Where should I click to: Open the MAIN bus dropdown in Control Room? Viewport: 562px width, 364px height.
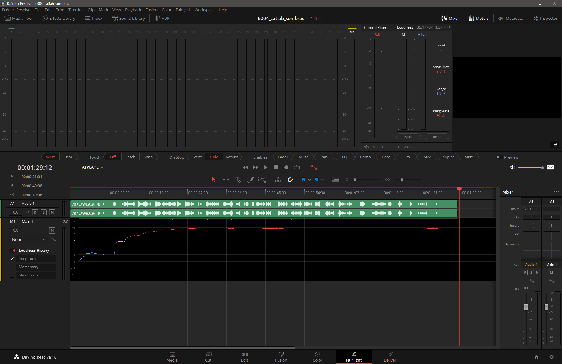(409, 147)
